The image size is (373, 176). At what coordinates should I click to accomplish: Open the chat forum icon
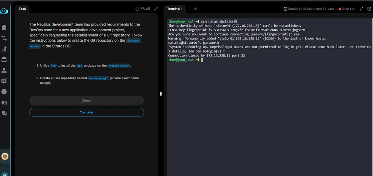click(4, 113)
